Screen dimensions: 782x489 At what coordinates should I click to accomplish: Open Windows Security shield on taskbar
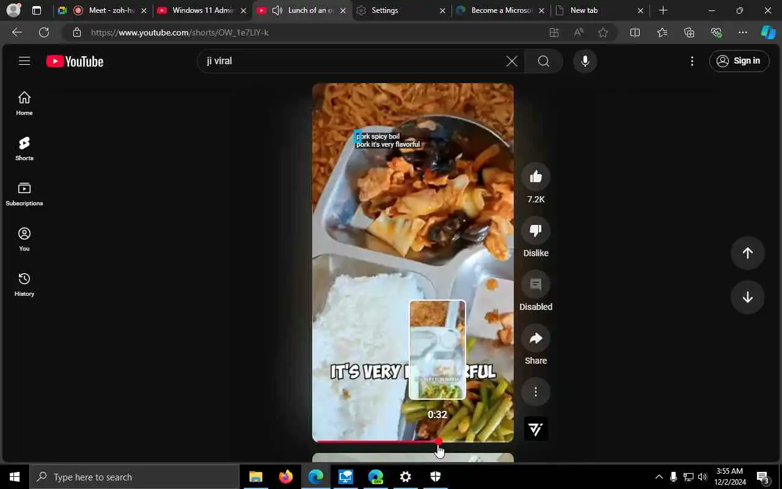(x=436, y=477)
